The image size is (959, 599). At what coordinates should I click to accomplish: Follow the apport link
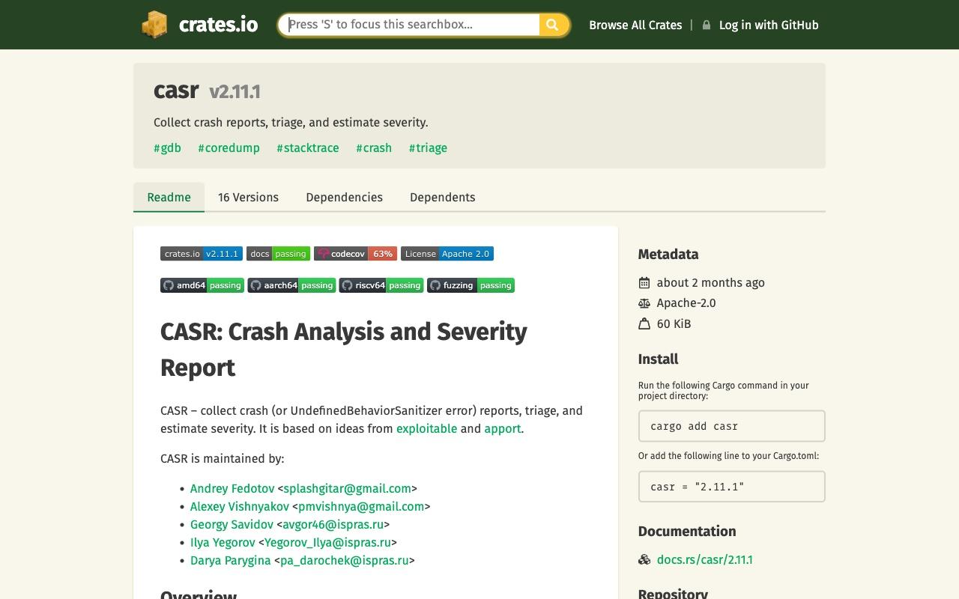tap(502, 428)
